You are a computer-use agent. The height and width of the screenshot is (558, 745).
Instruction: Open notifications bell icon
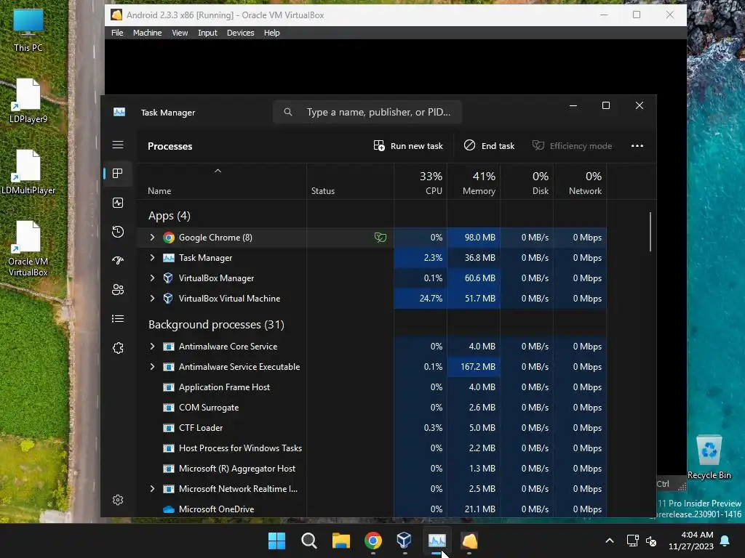point(725,541)
